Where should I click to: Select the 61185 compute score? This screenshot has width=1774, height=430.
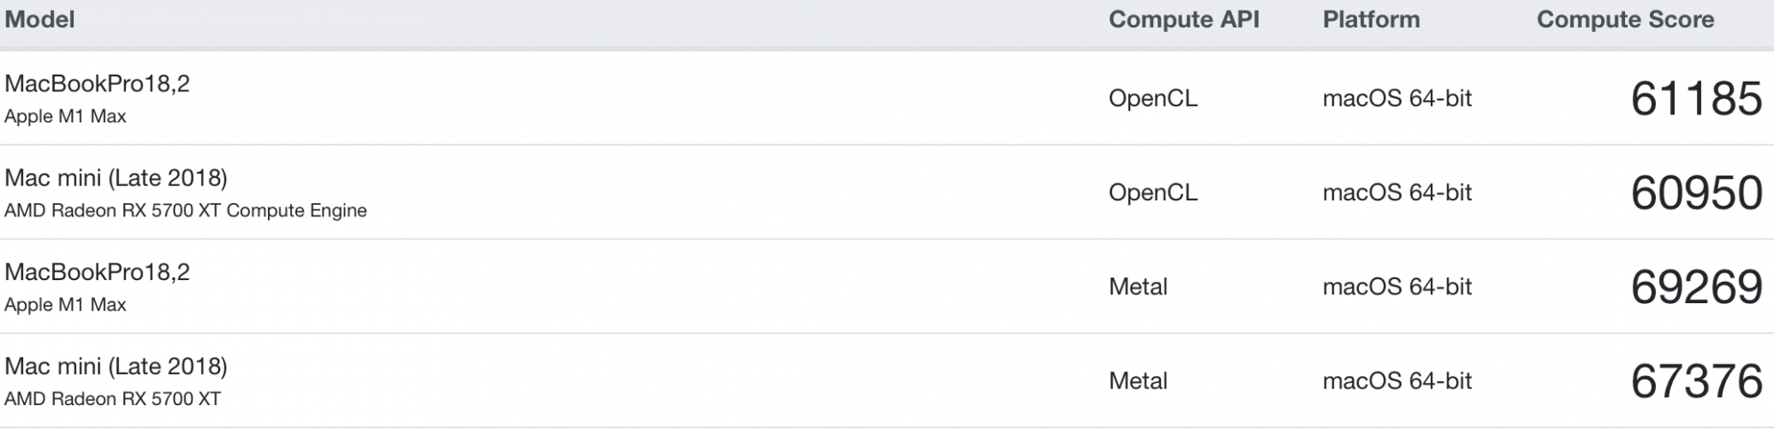coord(1696,98)
